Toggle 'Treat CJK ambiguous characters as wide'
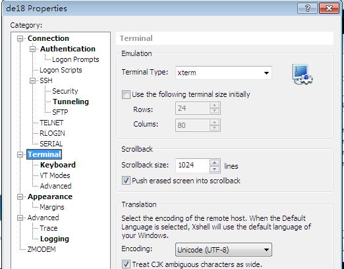 (126, 264)
